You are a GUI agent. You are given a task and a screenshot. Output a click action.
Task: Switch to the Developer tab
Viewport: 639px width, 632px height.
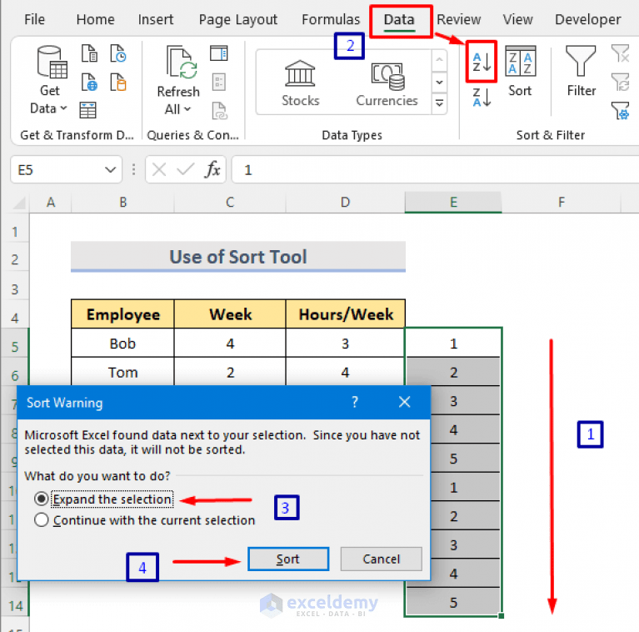587,19
